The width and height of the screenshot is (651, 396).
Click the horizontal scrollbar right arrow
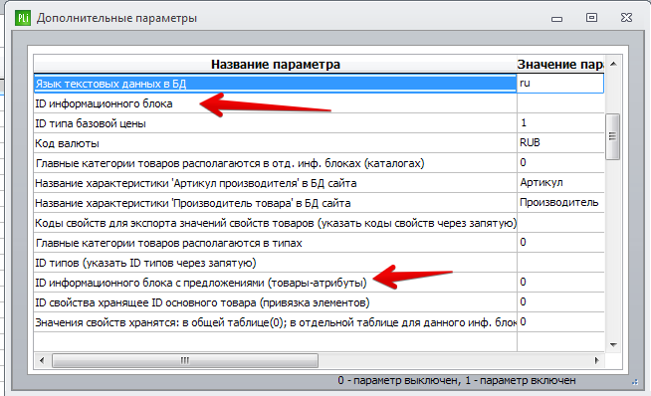coord(597,360)
